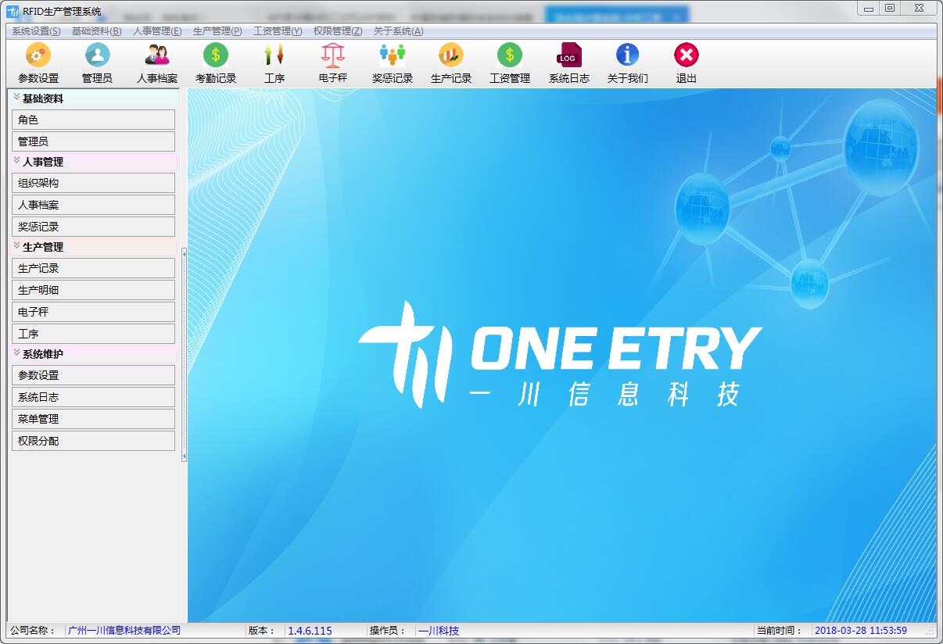943x644 pixels.
Task: Open 工资管理 toolbar icon
Action: [510, 63]
